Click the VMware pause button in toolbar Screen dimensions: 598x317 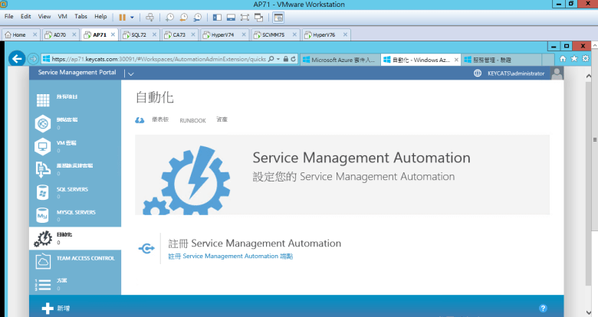tap(122, 16)
